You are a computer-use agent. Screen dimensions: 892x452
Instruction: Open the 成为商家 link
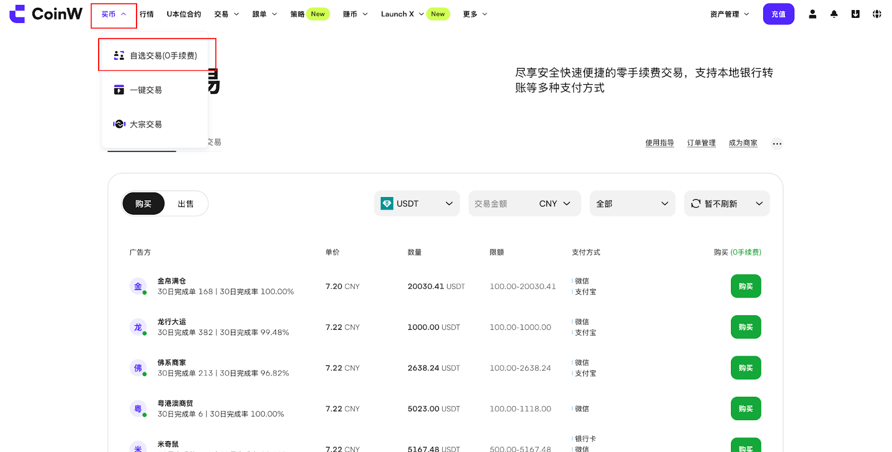743,143
